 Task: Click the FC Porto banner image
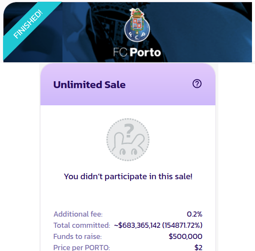(127, 32)
